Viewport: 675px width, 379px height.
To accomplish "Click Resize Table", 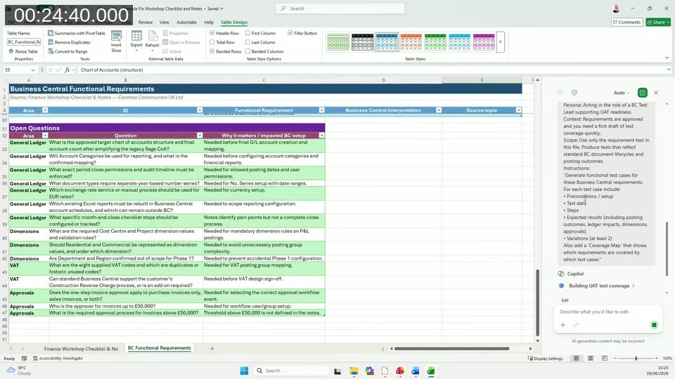I will coord(23,51).
